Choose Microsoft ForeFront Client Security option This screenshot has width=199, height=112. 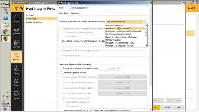click(x=125, y=43)
